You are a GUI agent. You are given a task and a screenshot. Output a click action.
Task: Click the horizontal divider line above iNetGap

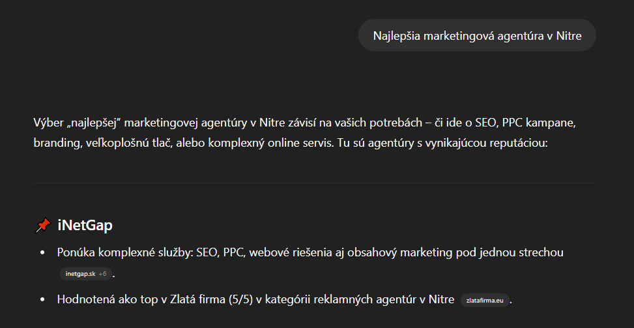tap(315, 183)
